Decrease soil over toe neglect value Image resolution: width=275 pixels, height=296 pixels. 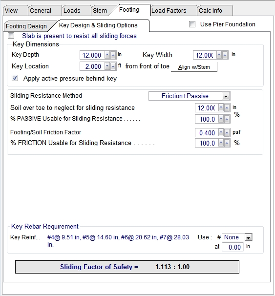pyautogui.click(x=221, y=108)
